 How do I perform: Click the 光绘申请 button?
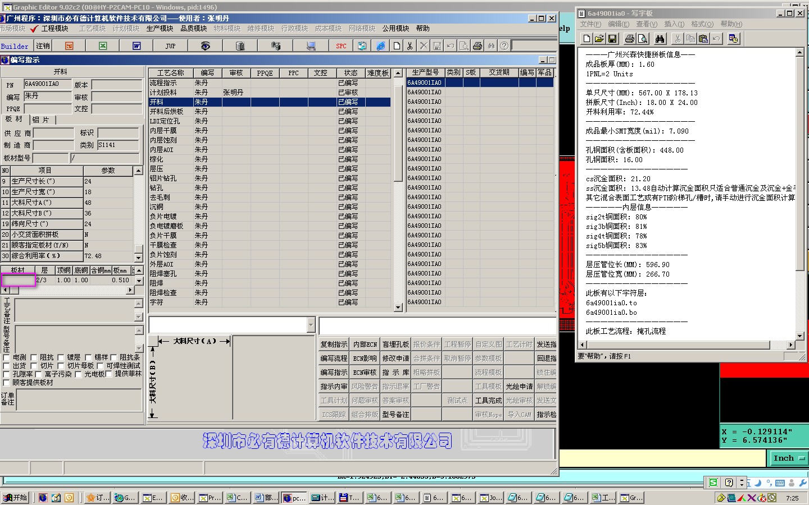(x=519, y=386)
